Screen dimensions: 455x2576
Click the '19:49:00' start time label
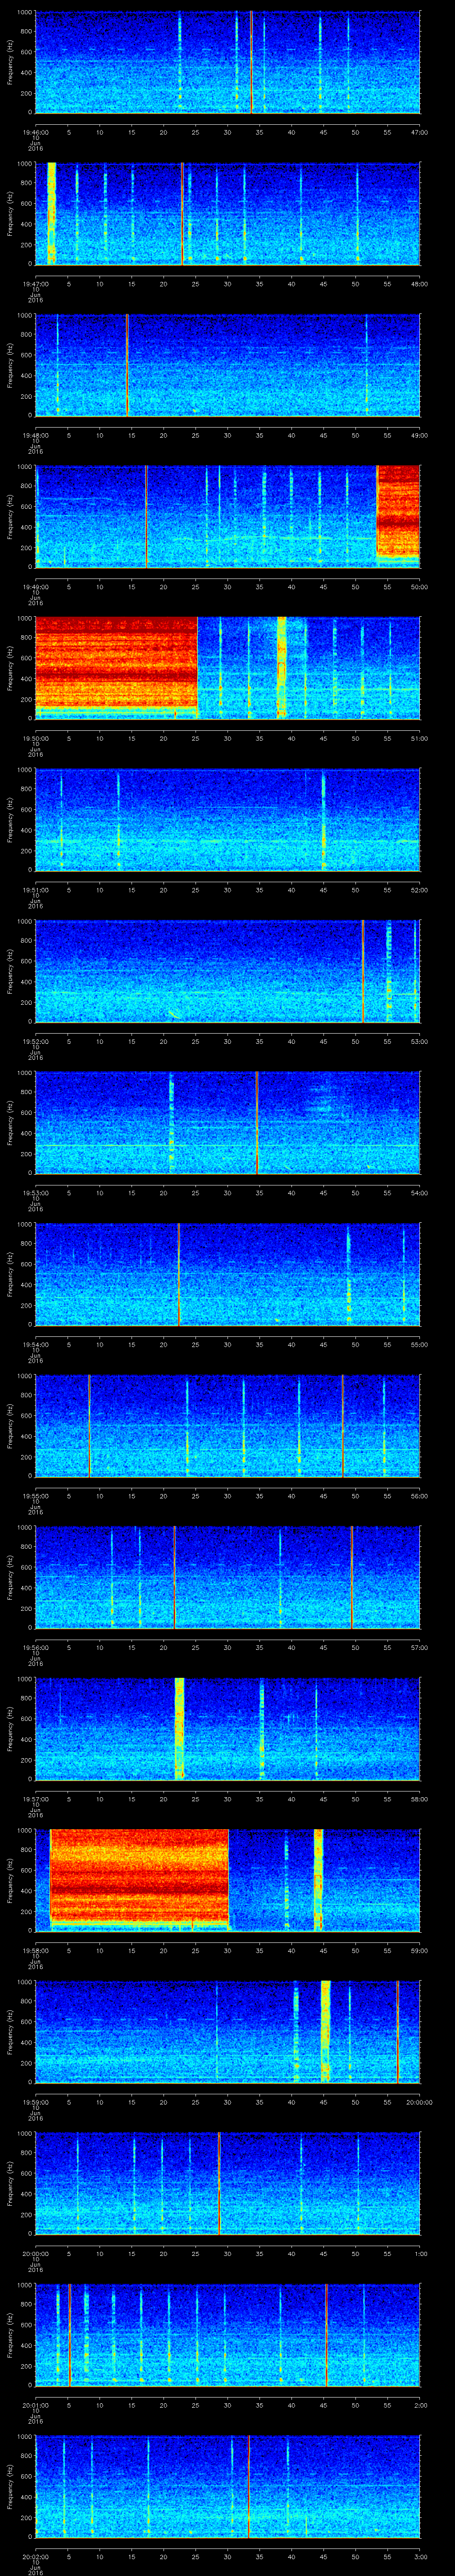coord(35,586)
